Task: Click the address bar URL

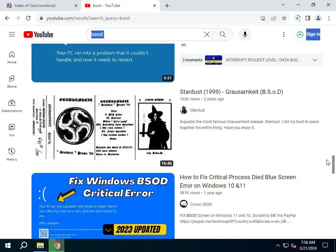Action: [88, 18]
